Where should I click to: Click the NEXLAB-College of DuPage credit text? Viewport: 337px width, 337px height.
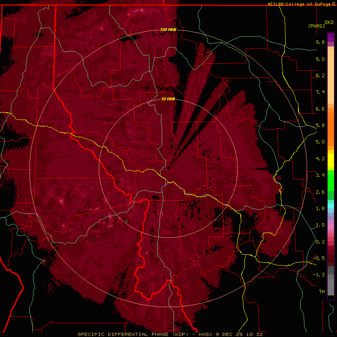pos(300,4)
